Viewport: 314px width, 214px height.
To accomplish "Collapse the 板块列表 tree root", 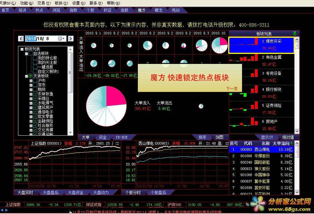I will 22,49.
